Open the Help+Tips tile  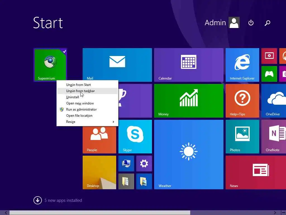click(x=242, y=101)
